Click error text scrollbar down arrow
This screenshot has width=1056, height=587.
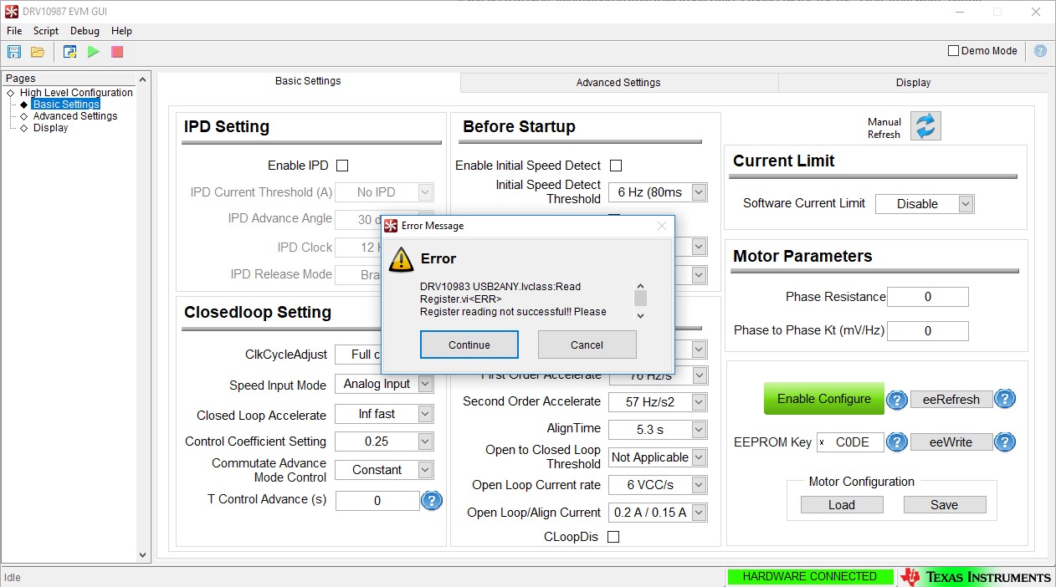pyautogui.click(x=640, y=315)
